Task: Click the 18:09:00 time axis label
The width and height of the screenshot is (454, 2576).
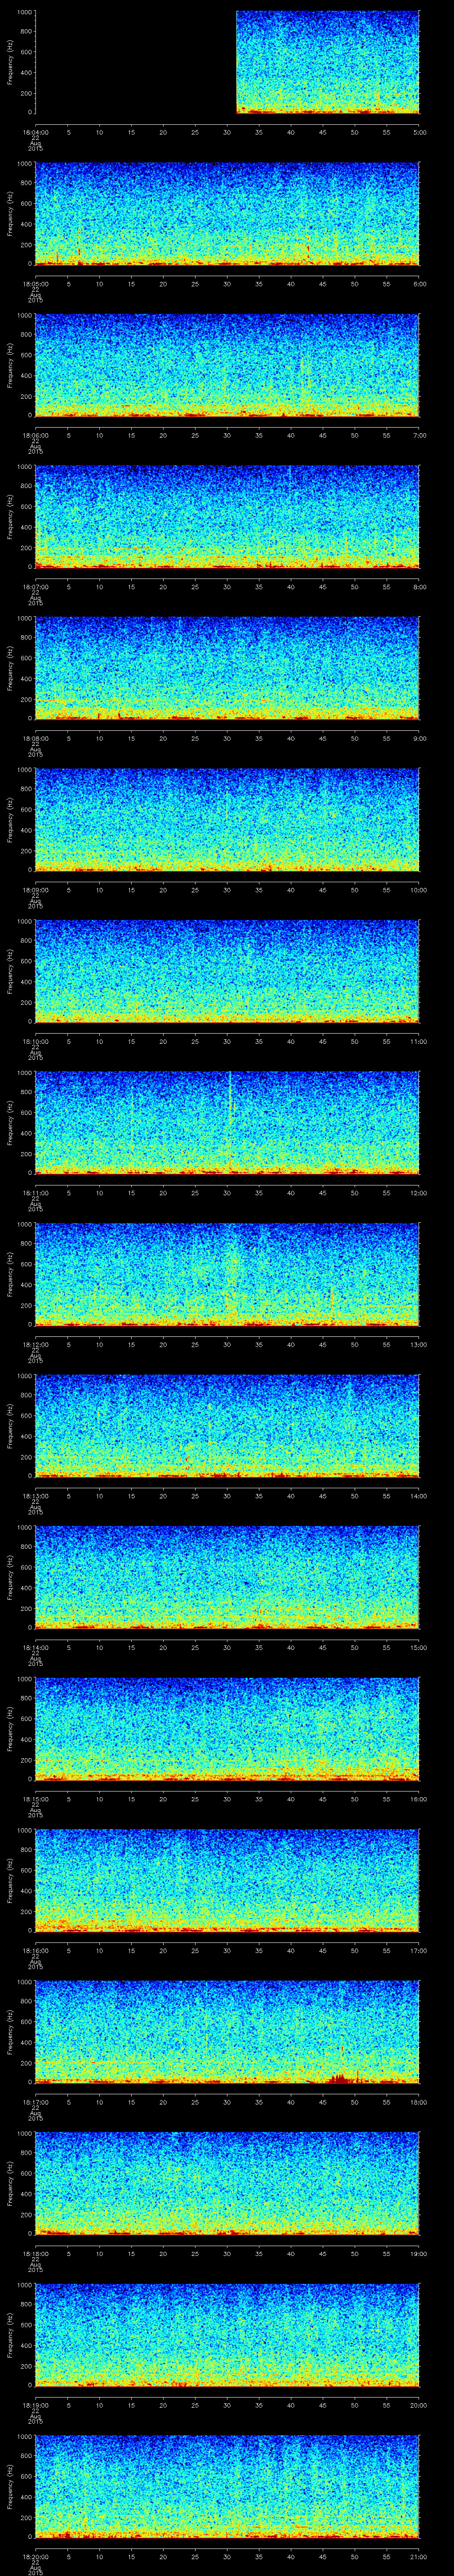Action: [x=35, y=890]
